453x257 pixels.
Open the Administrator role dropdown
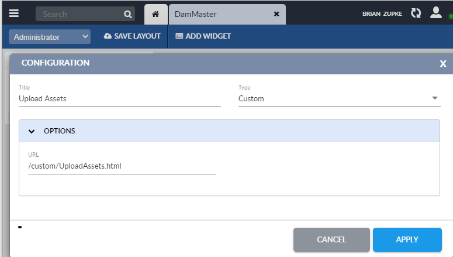pos(50,37)
